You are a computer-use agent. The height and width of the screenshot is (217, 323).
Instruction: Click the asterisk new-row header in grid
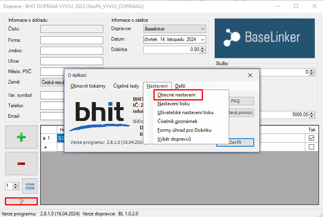[49, 147]
